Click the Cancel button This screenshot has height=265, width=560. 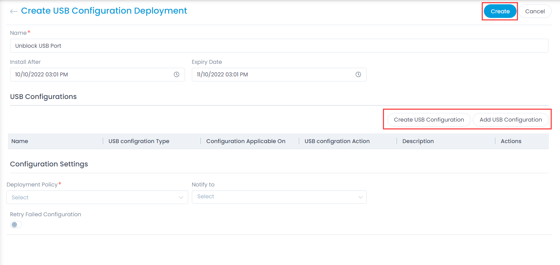click(x=535, y=11)
